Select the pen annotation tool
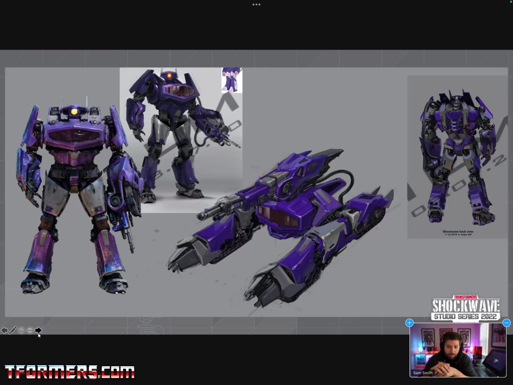The width and height of the screenshot is (513, 385). 13,330
